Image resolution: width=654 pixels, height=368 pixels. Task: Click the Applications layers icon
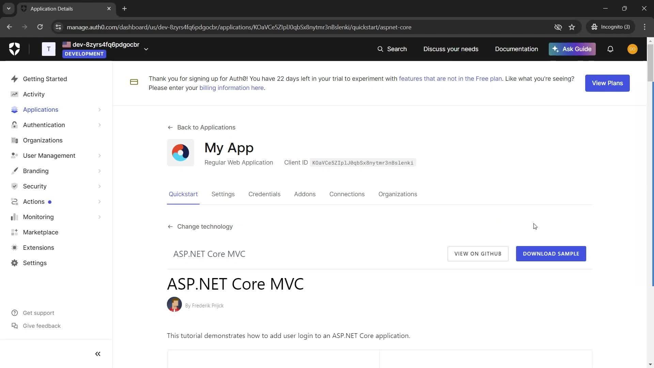pyautogui.click(x=14, y=110)
